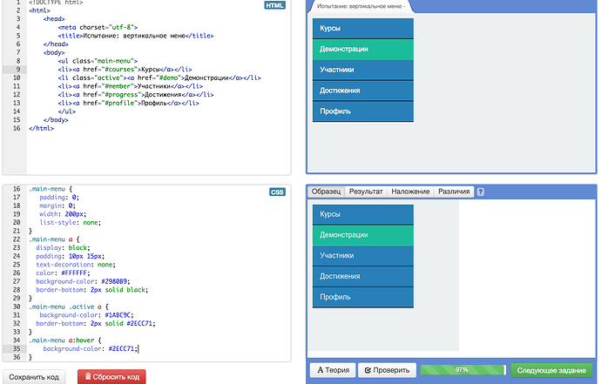
Task: Open the Наложение tab
Action: tap(410, 192)
